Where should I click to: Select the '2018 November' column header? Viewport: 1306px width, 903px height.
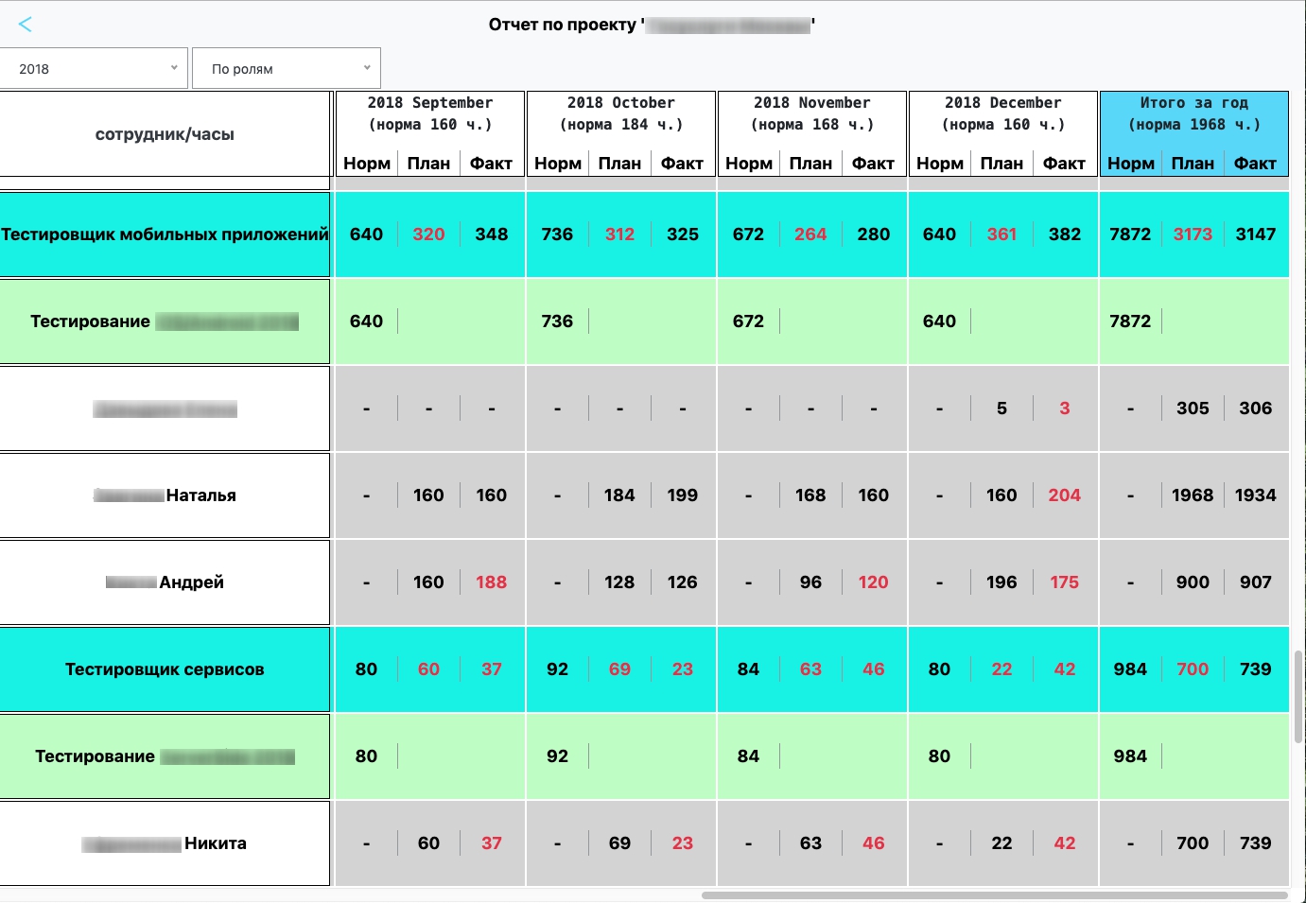(x=812, y=113)
